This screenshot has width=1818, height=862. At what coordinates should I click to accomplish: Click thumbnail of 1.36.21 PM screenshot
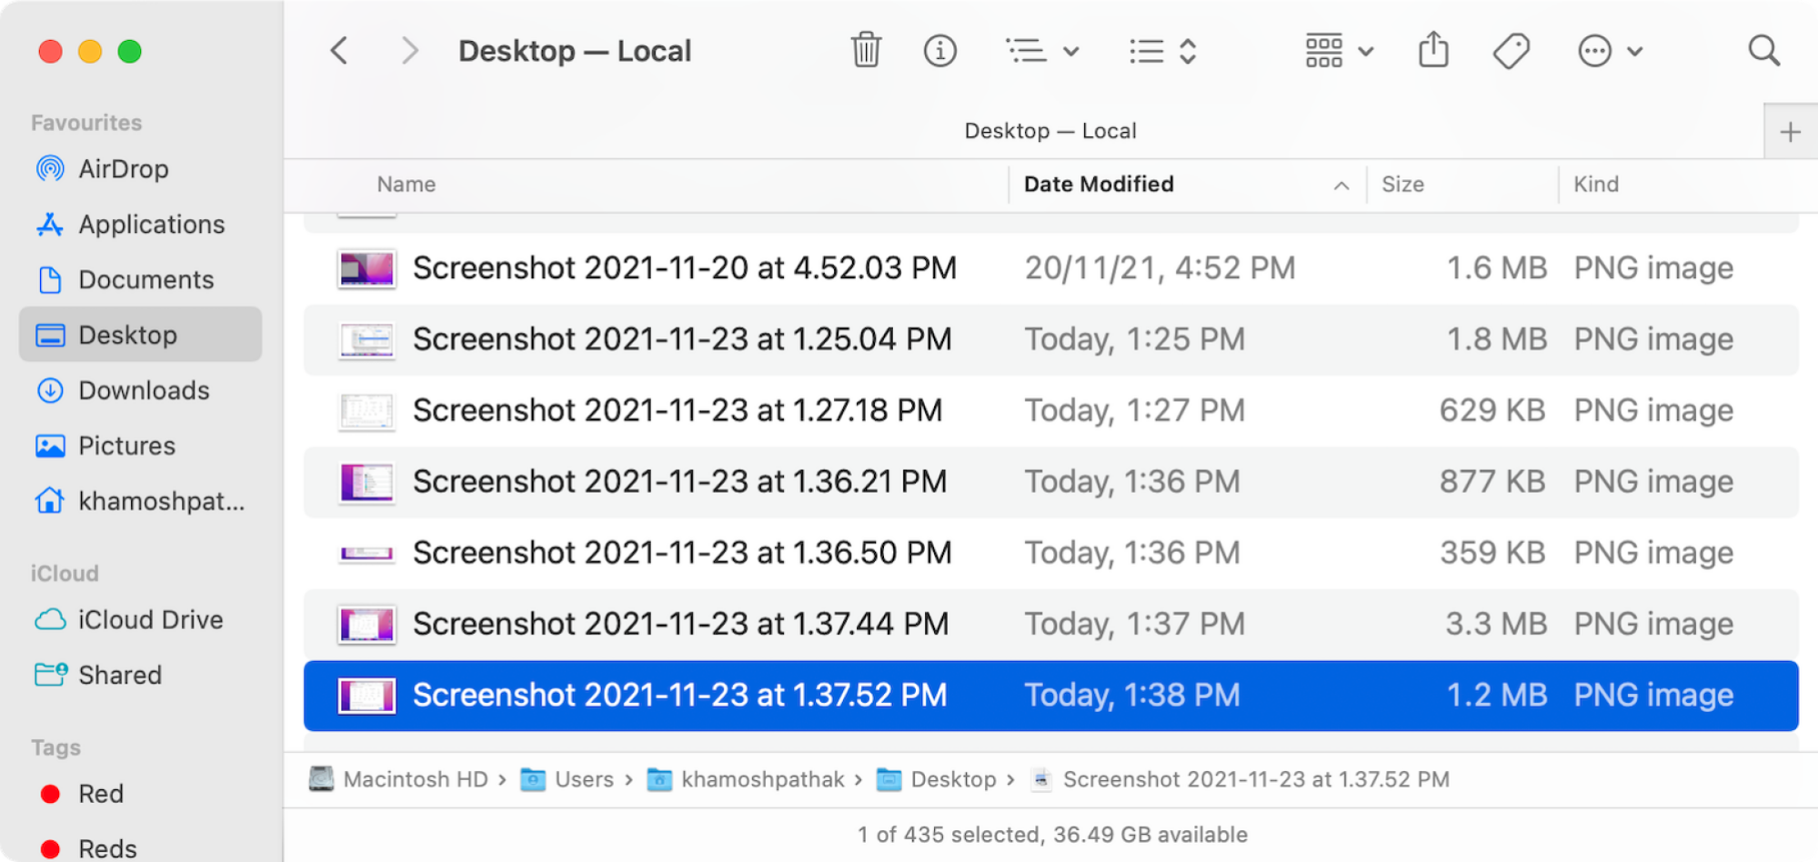367,482
